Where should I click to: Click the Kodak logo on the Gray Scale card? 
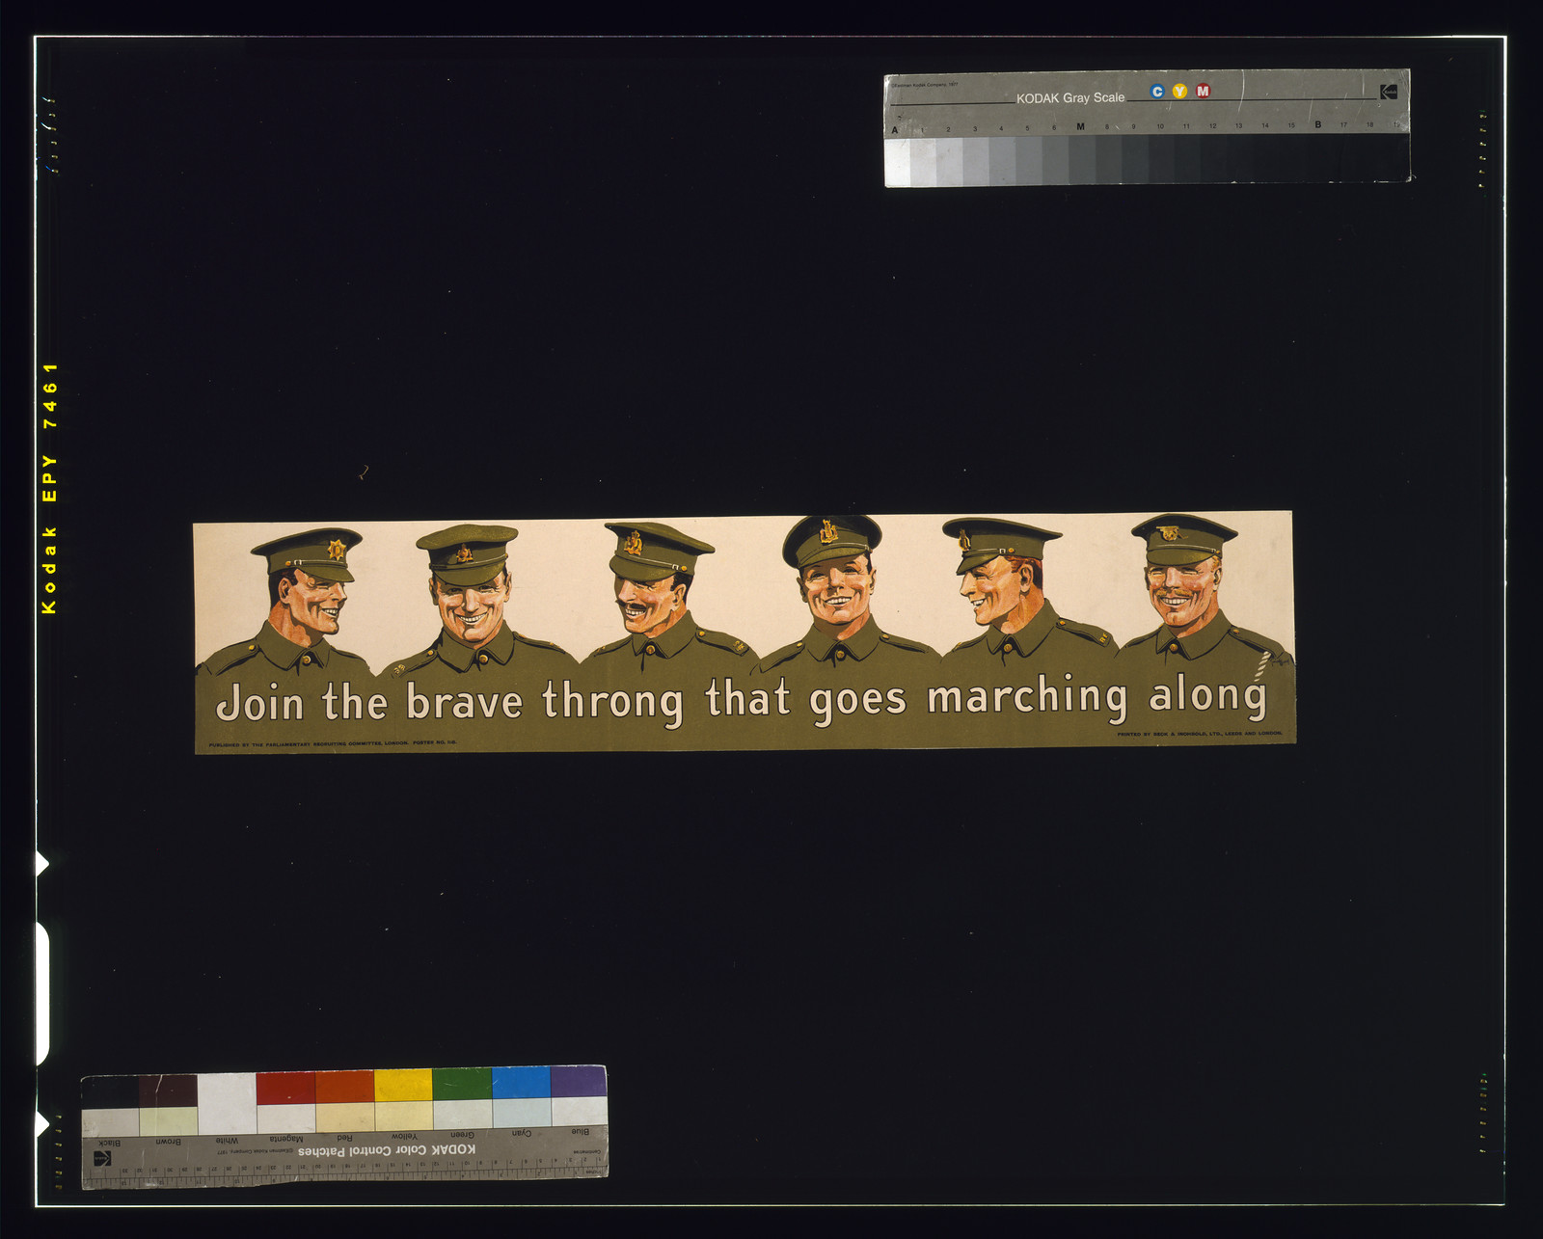coord(1389,92)
